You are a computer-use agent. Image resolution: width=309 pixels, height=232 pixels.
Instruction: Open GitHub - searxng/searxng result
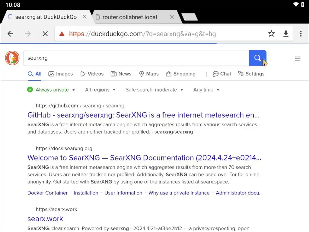143,115
